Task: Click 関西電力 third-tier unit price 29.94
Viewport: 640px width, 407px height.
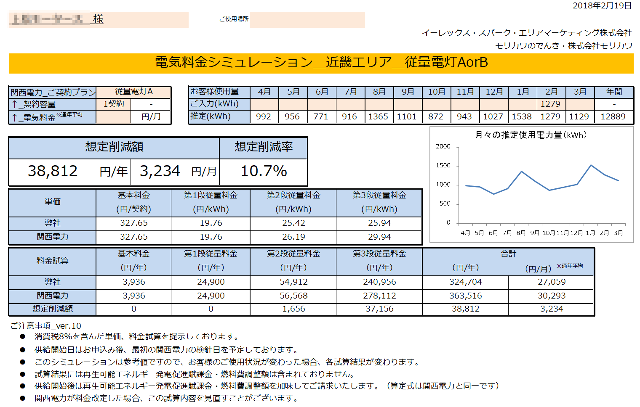Action: click(x=379, y=237)
